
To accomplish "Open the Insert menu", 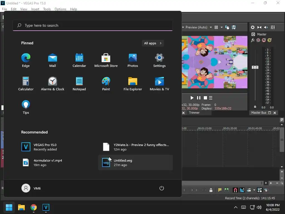I will click(35, 9).
